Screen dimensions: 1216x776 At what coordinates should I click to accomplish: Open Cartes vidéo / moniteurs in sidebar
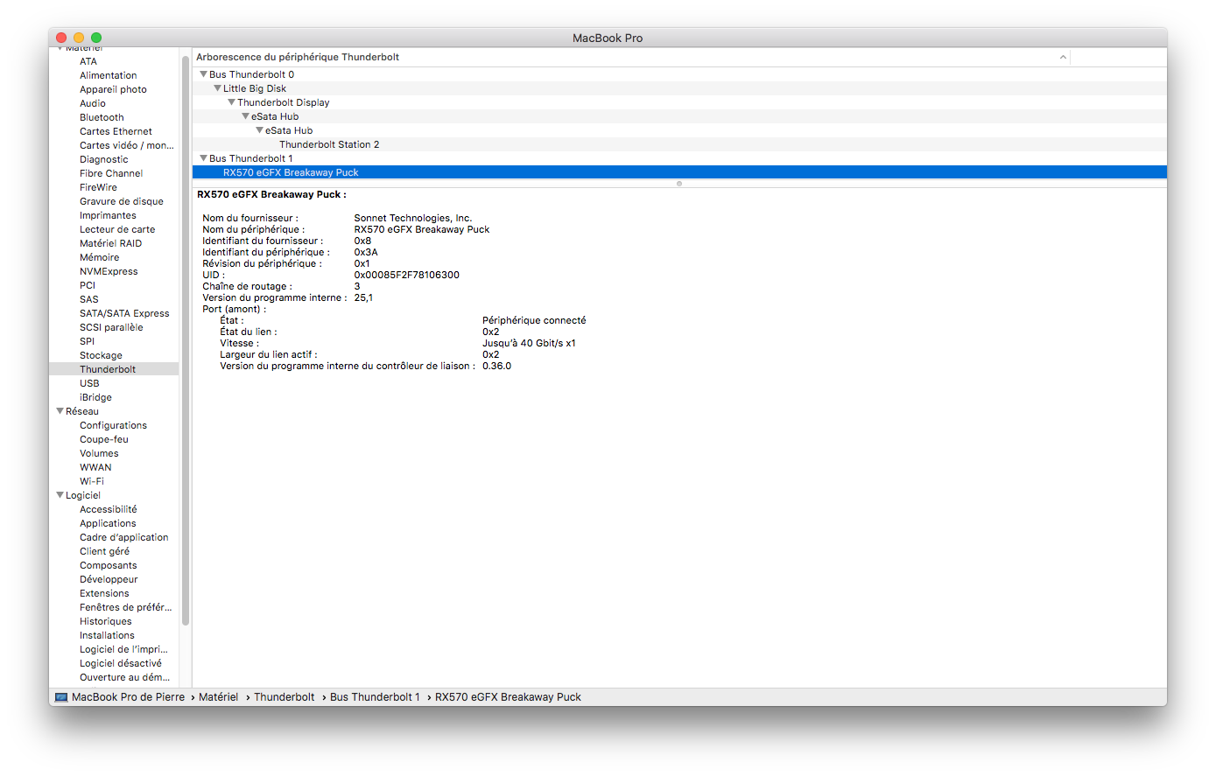coord(127,145)
